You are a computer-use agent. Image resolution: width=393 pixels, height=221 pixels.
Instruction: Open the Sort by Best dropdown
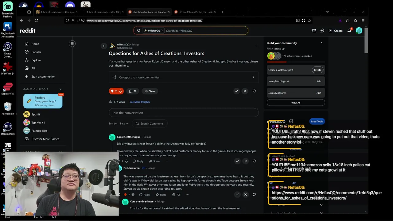(124, 123)
